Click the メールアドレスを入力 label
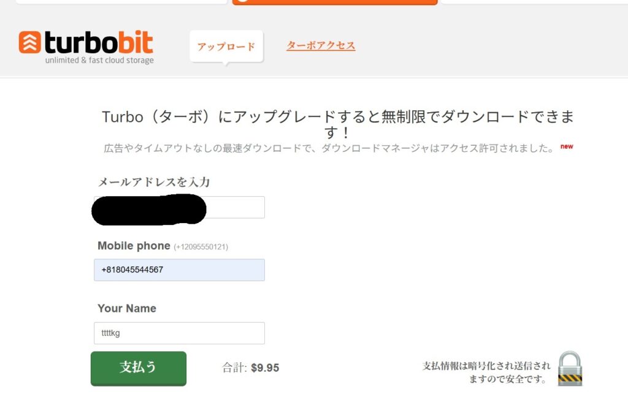 pos(154,183)
